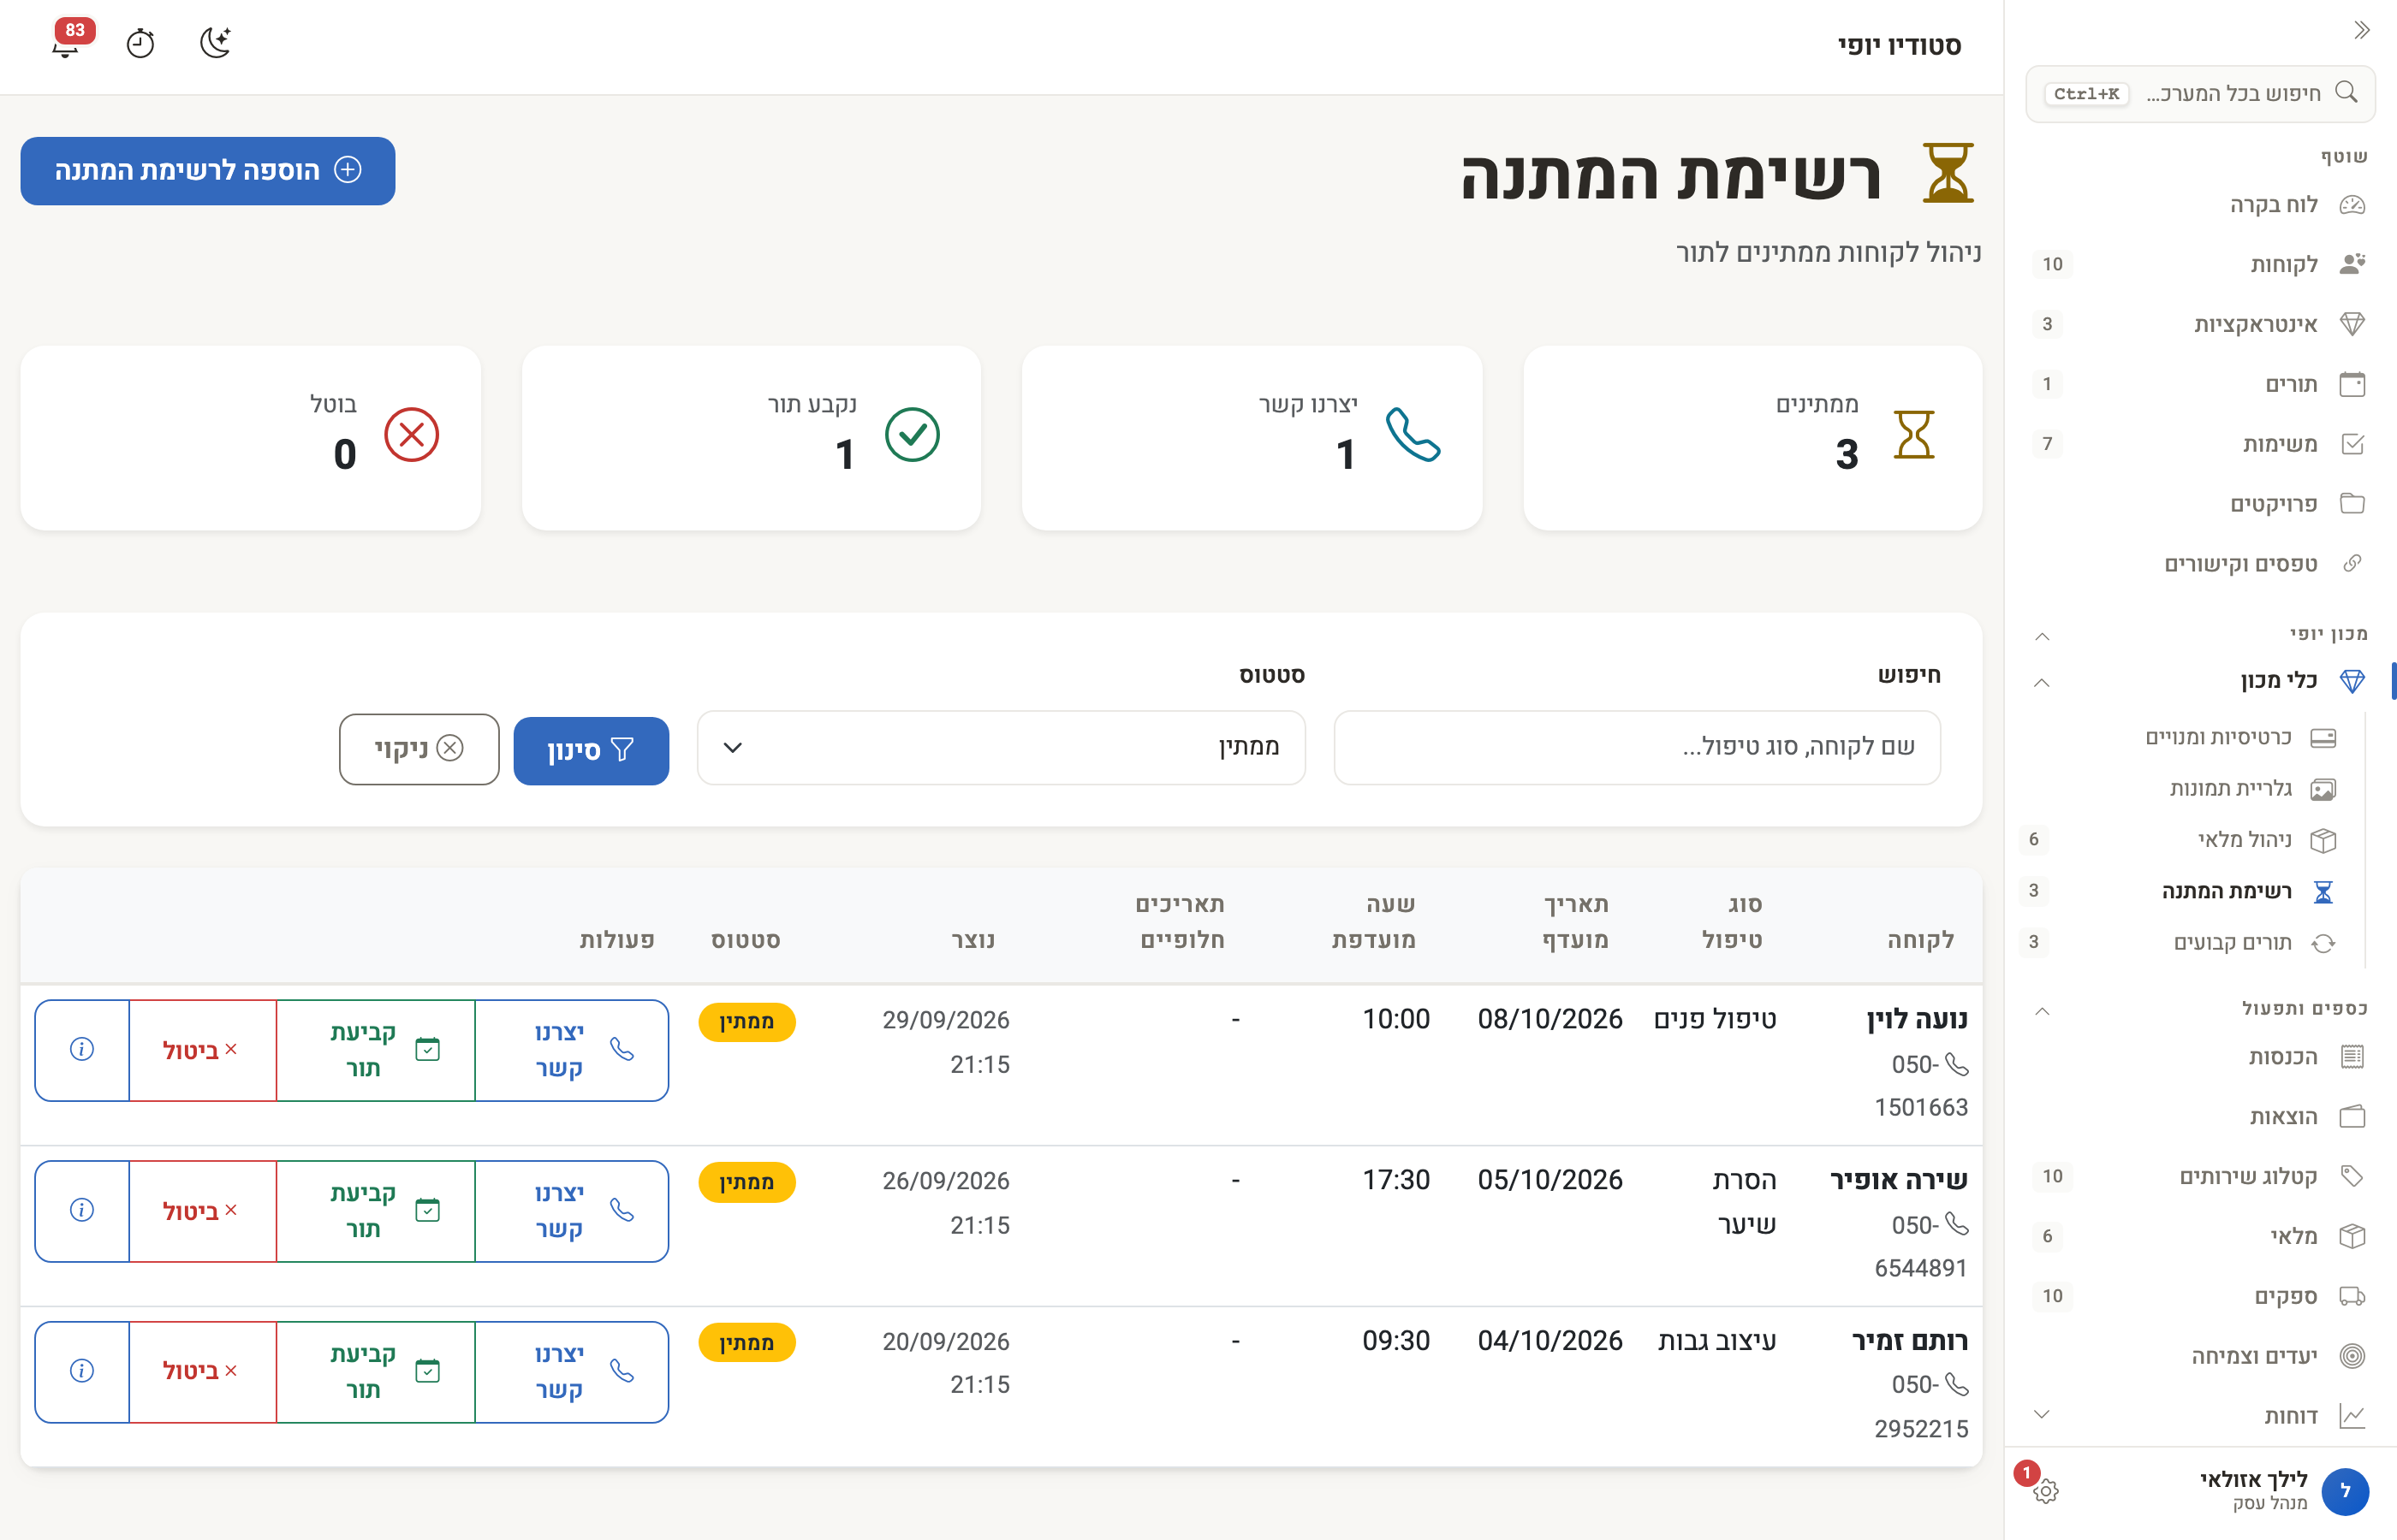This screenshot has width=2397, height=1540.
Task: Open משימות in sidebar
Action: pos(2200,444)
